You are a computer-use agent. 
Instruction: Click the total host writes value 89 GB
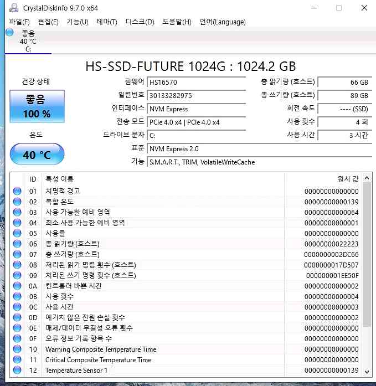click(345, 95)
